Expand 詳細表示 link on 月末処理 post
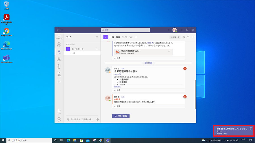255x143 pixels. (117, 86)
